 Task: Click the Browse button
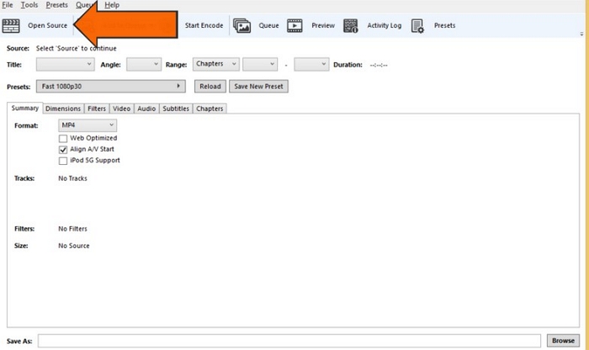[562, 341]
